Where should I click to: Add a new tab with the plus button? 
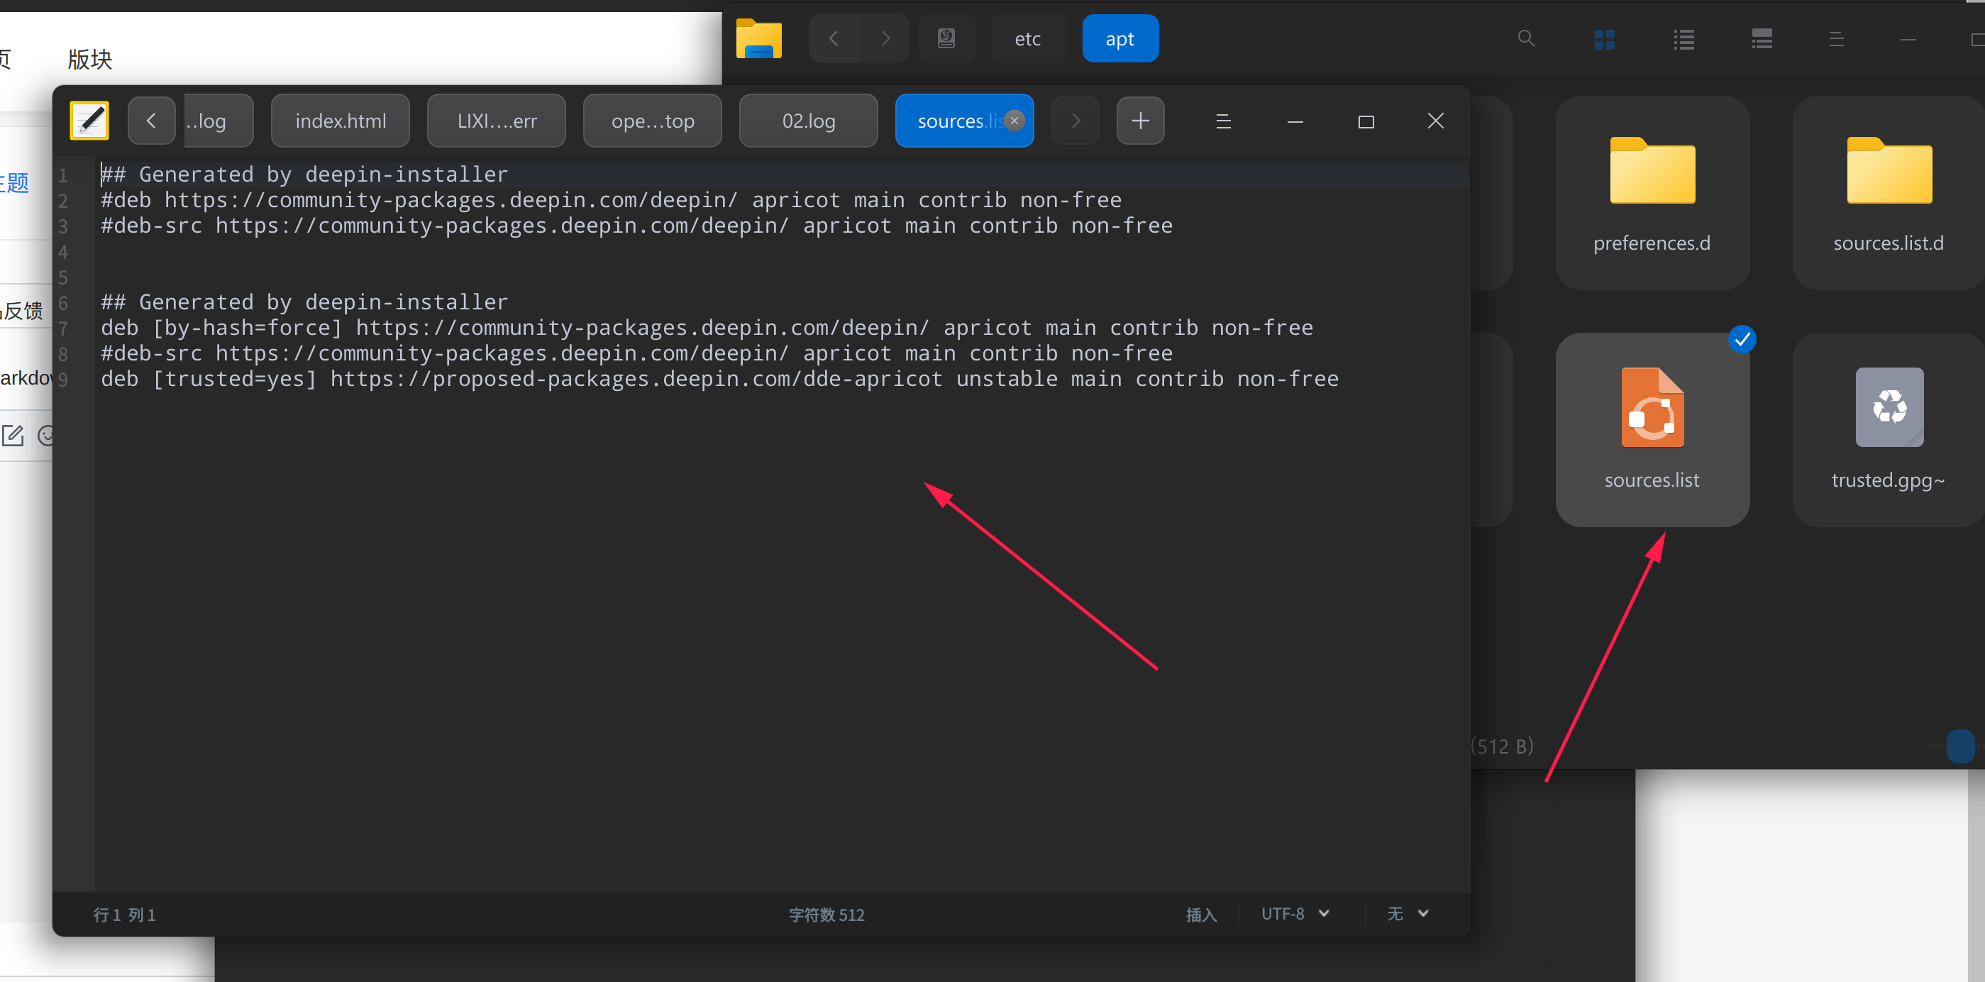pyautogui.click(x=1139, y=121)
